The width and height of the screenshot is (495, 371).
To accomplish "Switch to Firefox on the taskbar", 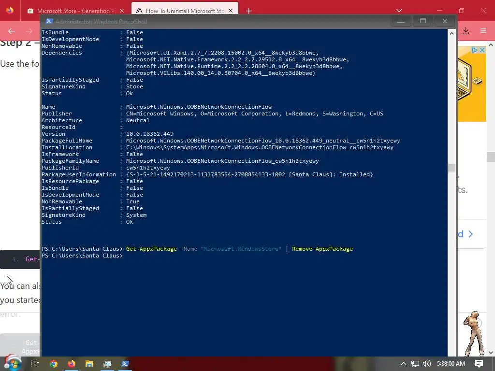I will (x=72, y=364).
